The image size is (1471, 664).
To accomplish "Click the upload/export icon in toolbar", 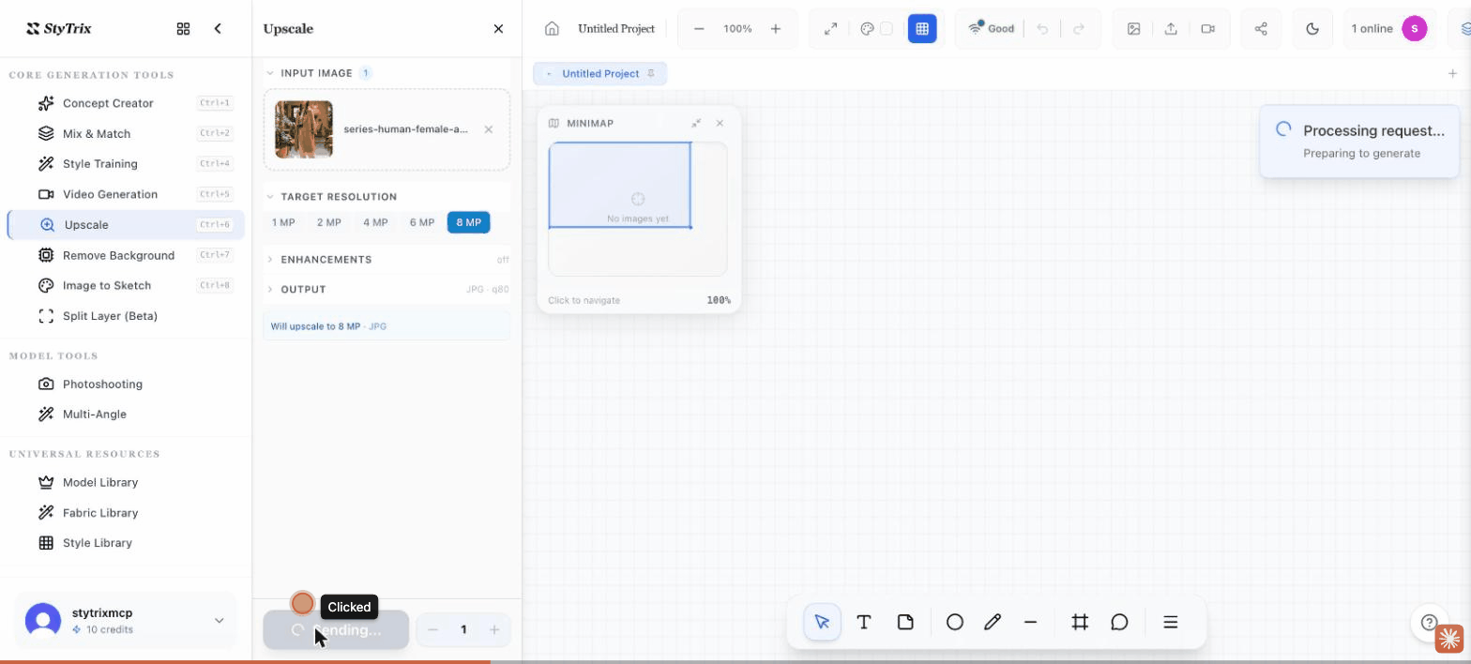I will (1171, 29).
